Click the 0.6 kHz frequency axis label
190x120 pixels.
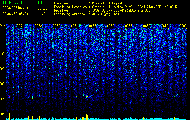pyautogui.click(x=2, y=114)
